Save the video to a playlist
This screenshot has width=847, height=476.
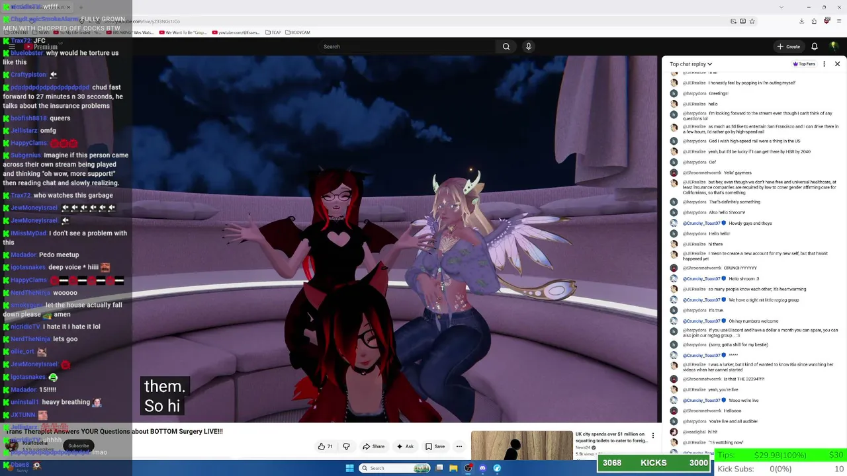click(435, 446)
